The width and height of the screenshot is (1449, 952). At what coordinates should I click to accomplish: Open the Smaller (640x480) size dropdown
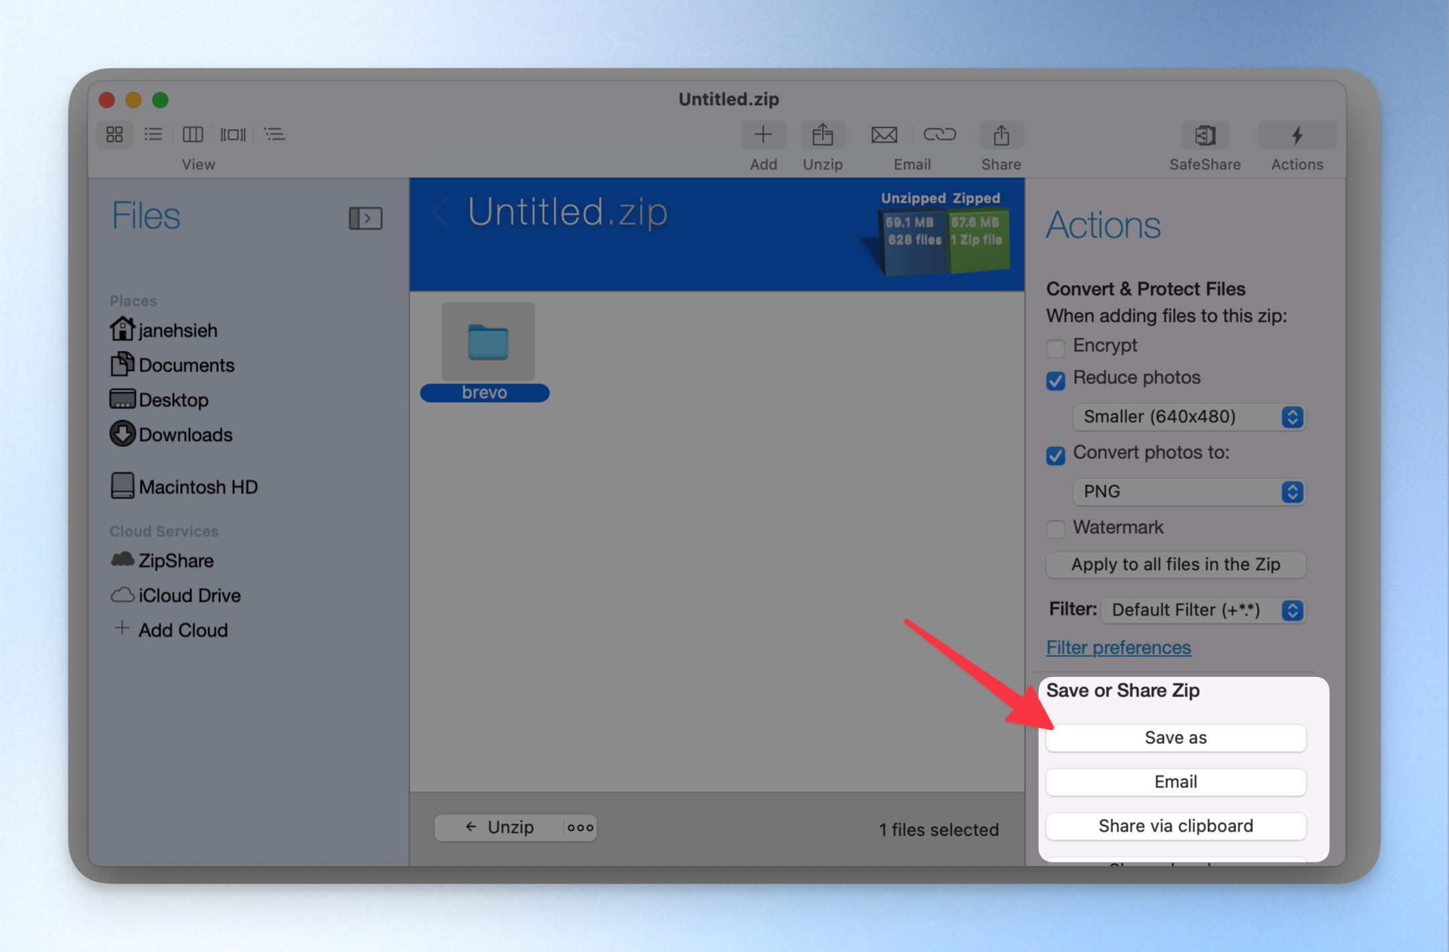coord(1188,417)
